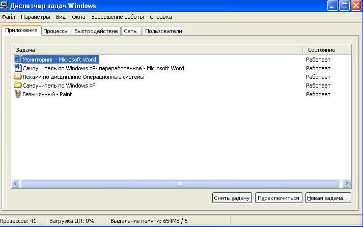363x227 pixels.
Task: Open the Файл menu
Action: point(8,17)
